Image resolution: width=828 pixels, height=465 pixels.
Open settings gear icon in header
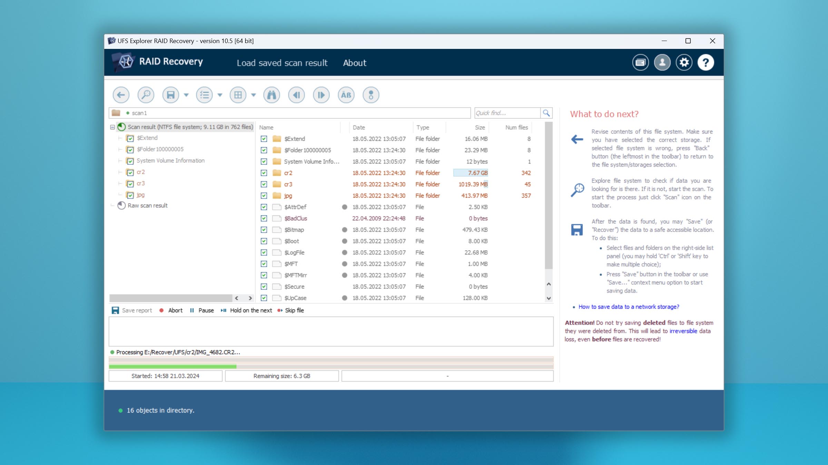click(684, 62)
